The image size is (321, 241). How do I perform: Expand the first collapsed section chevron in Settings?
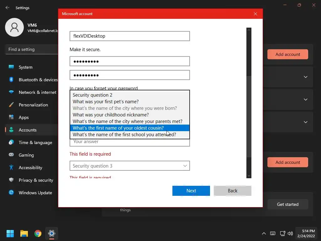tap(305, 77)
